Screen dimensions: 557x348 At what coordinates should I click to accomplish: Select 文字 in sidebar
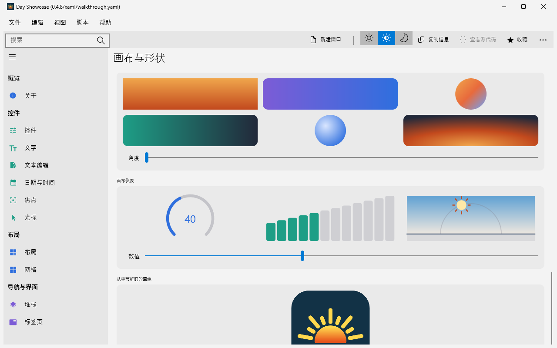click(30, 148)
